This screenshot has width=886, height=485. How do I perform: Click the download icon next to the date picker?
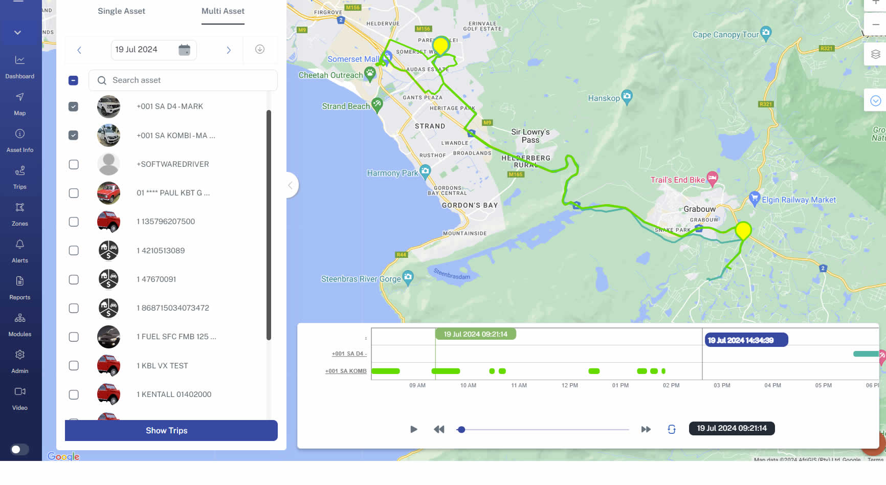tap(260, 49)
